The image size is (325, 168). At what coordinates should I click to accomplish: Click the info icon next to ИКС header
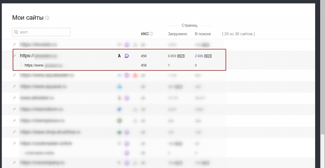[151, 34]
